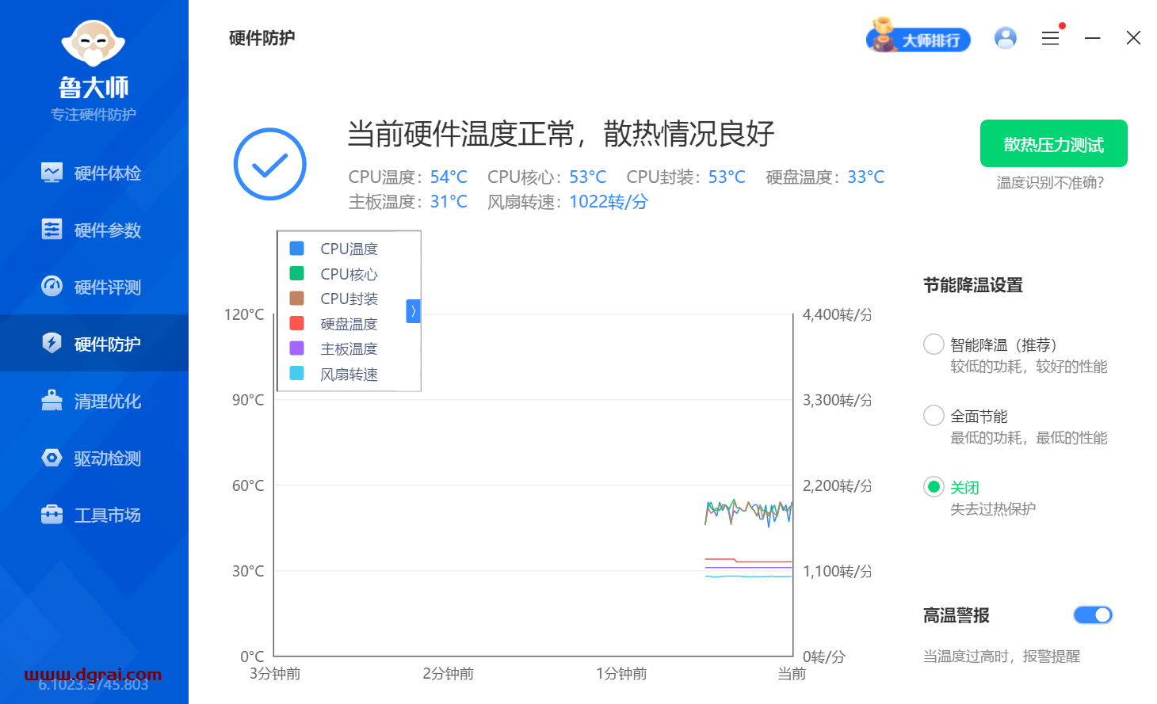
Task: Click the 大师排行 trophy ranking icon
Action: [918, 37]
